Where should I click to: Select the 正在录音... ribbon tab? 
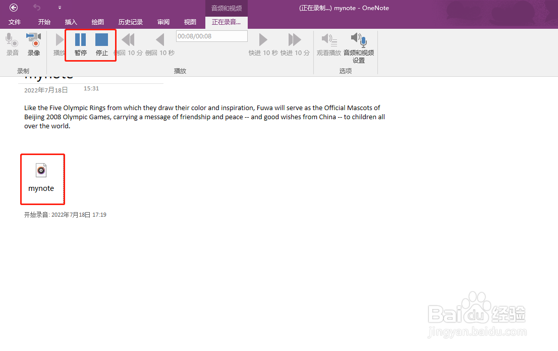click(x=227, y=22)
